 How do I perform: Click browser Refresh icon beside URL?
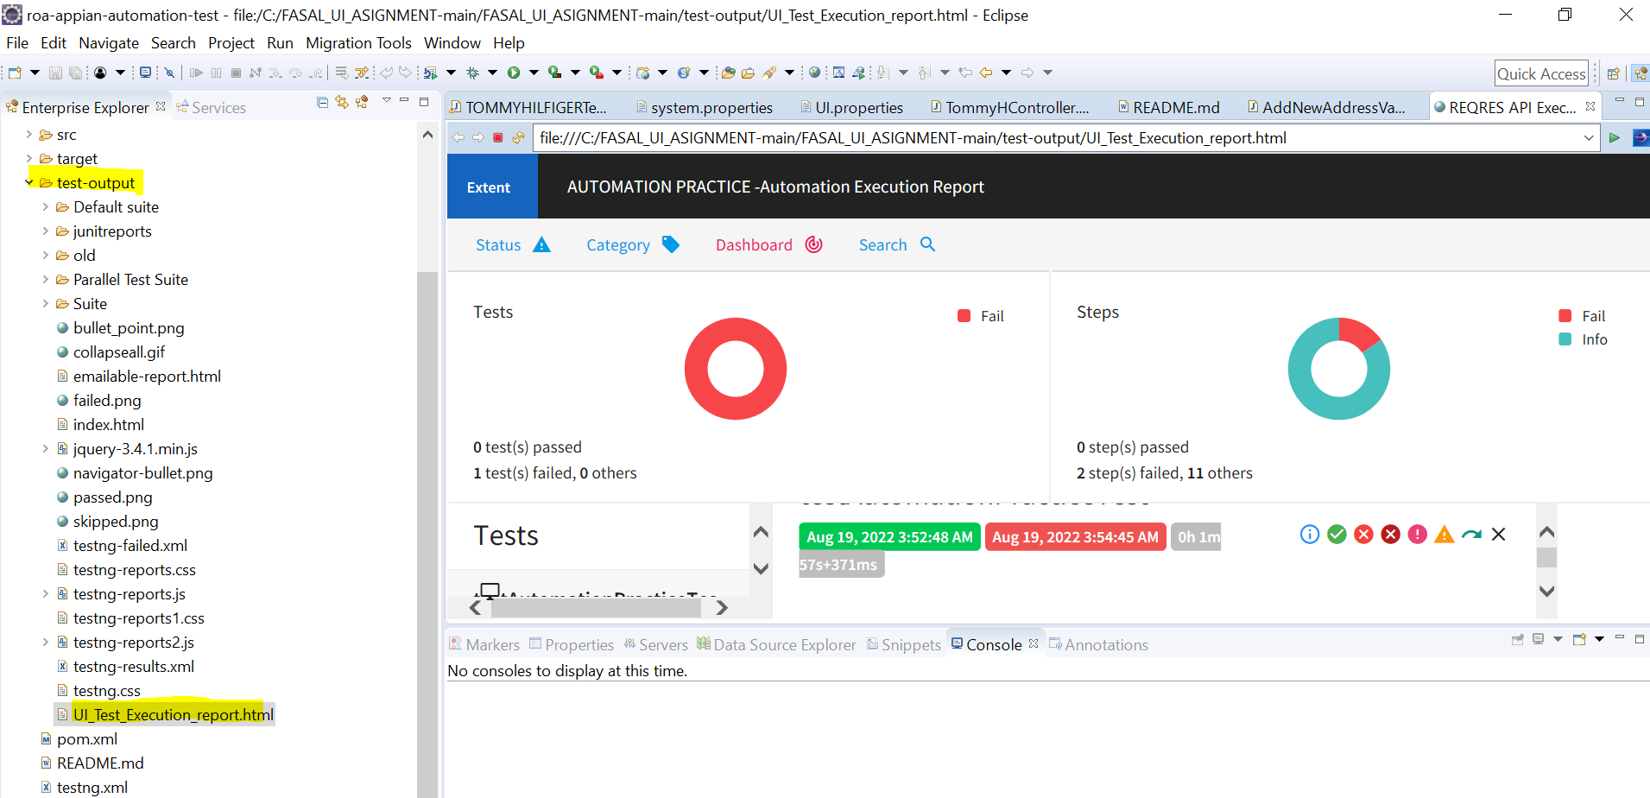pos(518,137)
